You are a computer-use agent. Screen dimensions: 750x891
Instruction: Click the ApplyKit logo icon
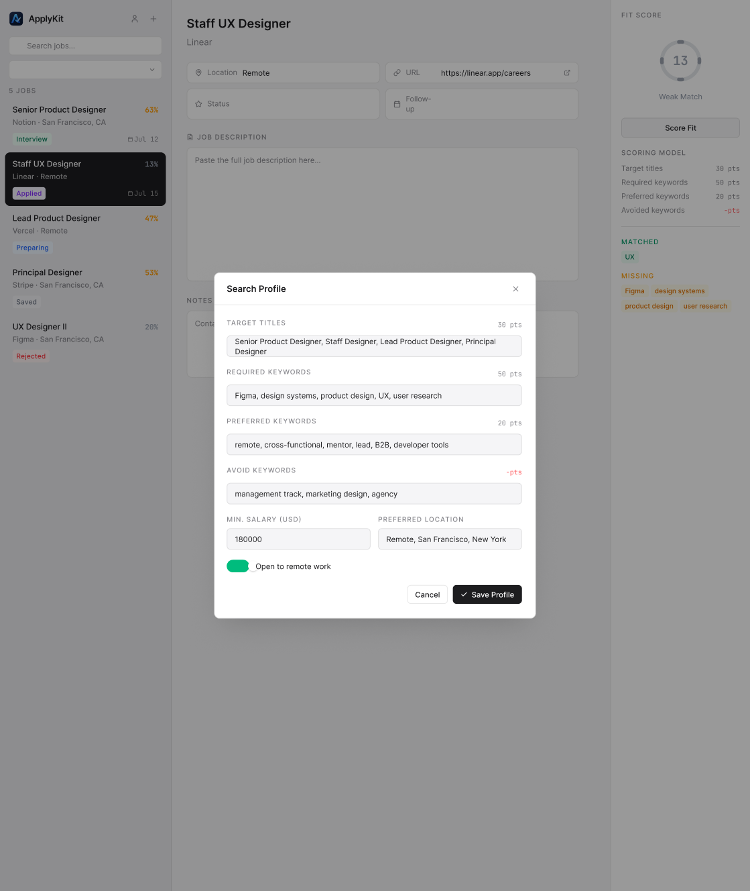[16, 19]
